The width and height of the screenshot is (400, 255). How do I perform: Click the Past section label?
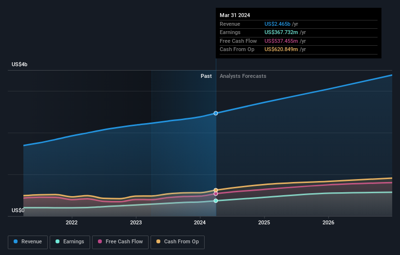(x=206, y=76)
